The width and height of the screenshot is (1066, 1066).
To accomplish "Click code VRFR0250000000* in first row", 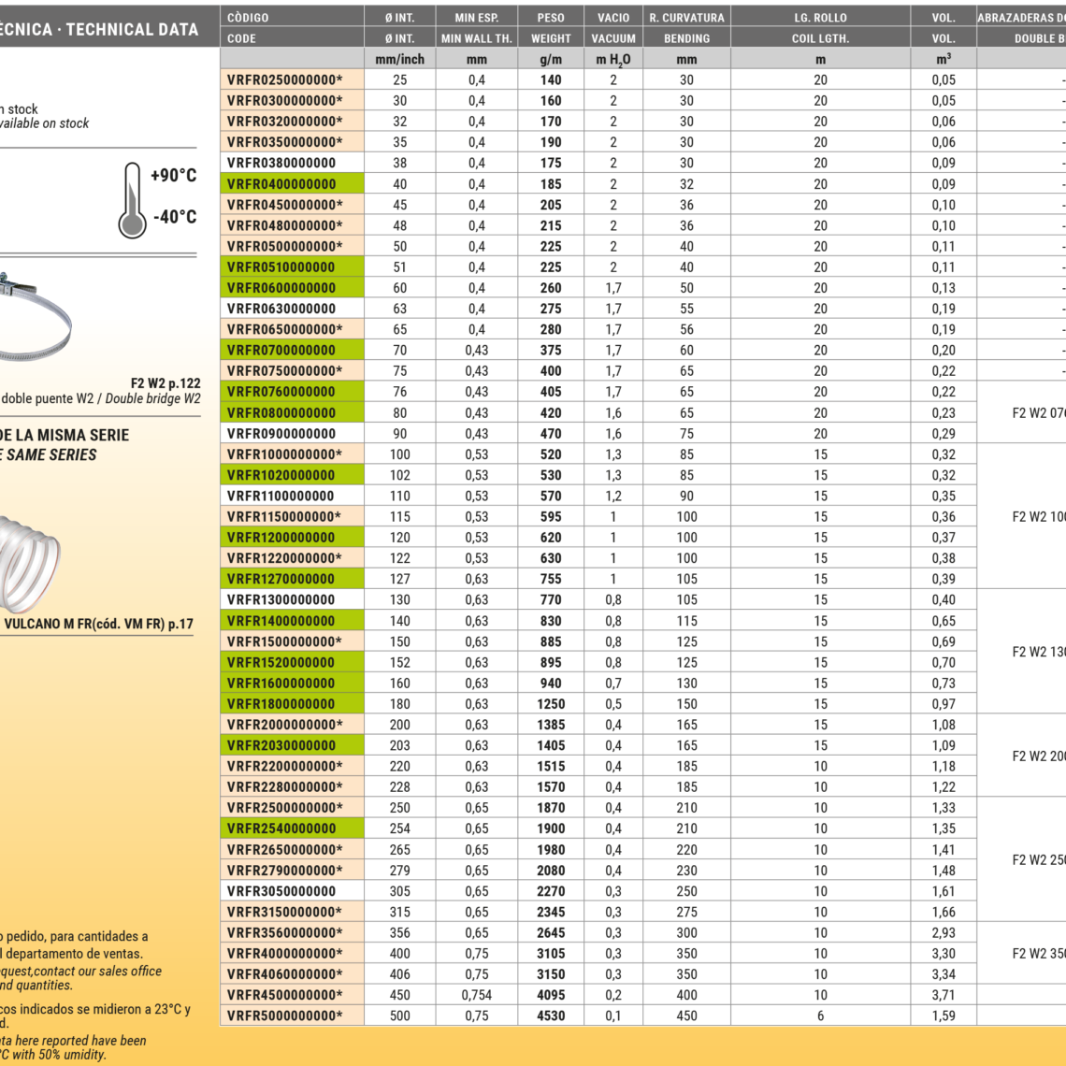I will [284, 80].
